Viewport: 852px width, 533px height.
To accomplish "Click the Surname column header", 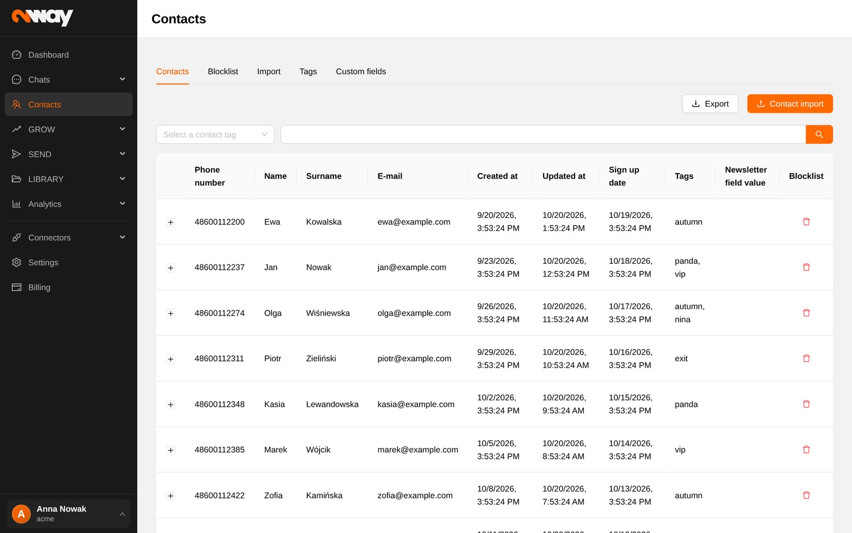I will pyautogui.click(x=324, y=176).
